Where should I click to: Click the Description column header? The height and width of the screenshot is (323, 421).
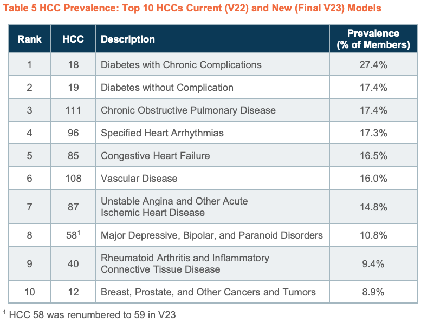128,39
